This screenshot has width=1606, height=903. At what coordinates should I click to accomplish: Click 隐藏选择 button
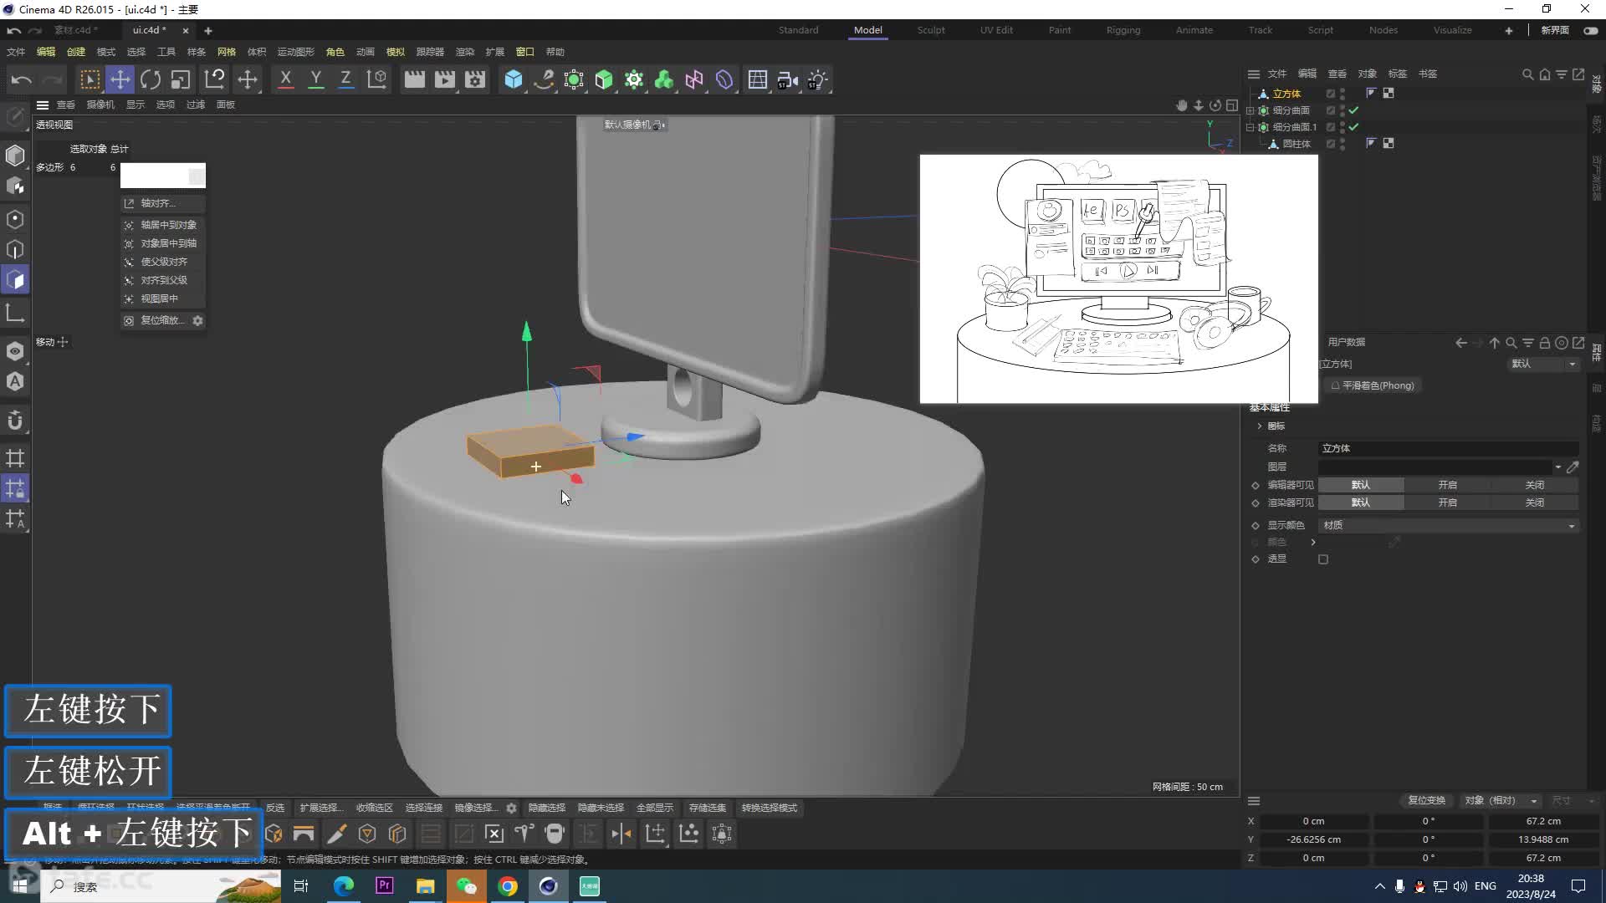coord(546,808)
